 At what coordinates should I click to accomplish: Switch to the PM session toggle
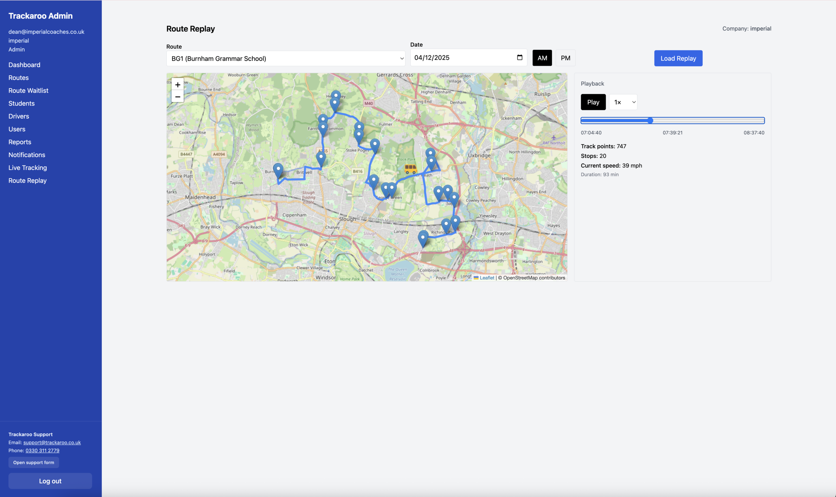[x=565, y=58]
